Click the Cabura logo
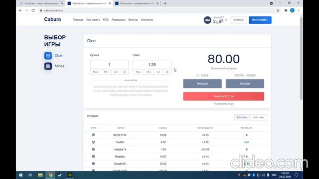 point(52,19)
